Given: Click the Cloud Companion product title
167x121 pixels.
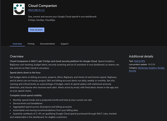Looking at the screenshot, I should click(x=42, y=6).
